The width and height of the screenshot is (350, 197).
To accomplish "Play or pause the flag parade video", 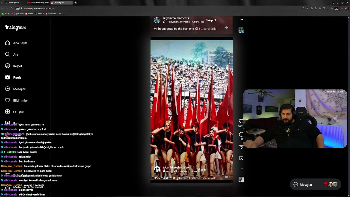I will [x=191, y=109].
